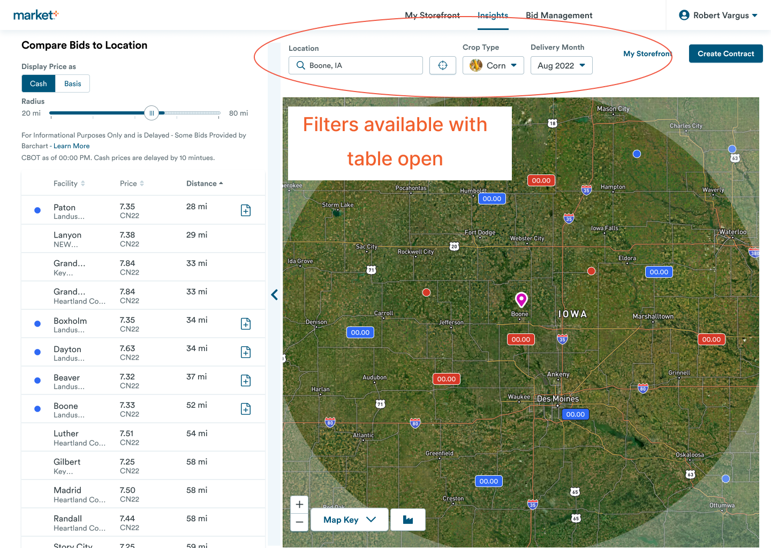
Task: Add contract icon for Paton row
Action: tap(246, 210)
